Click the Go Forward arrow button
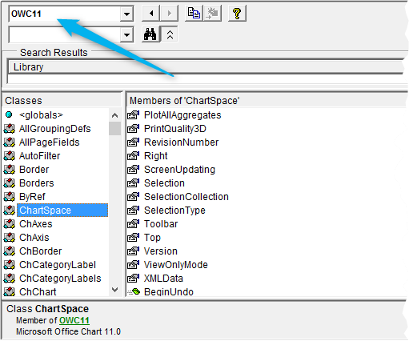 tap(169, 13)
